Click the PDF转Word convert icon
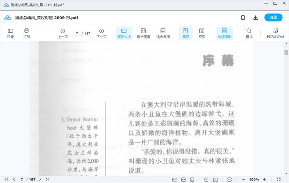Viewport: 289px width, 183px height. click(x=275, y=33)
